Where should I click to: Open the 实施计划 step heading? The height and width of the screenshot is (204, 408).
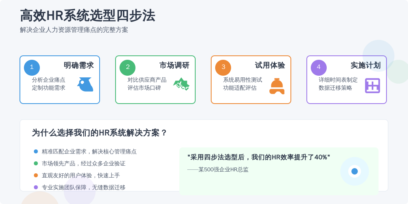click(x=366, y=65)
